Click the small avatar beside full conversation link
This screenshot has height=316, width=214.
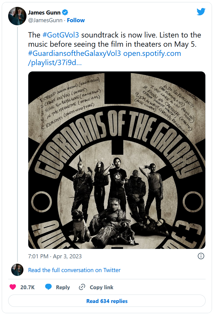[17, 270]
